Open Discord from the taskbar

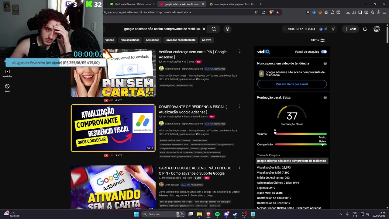tap(226, 214)
